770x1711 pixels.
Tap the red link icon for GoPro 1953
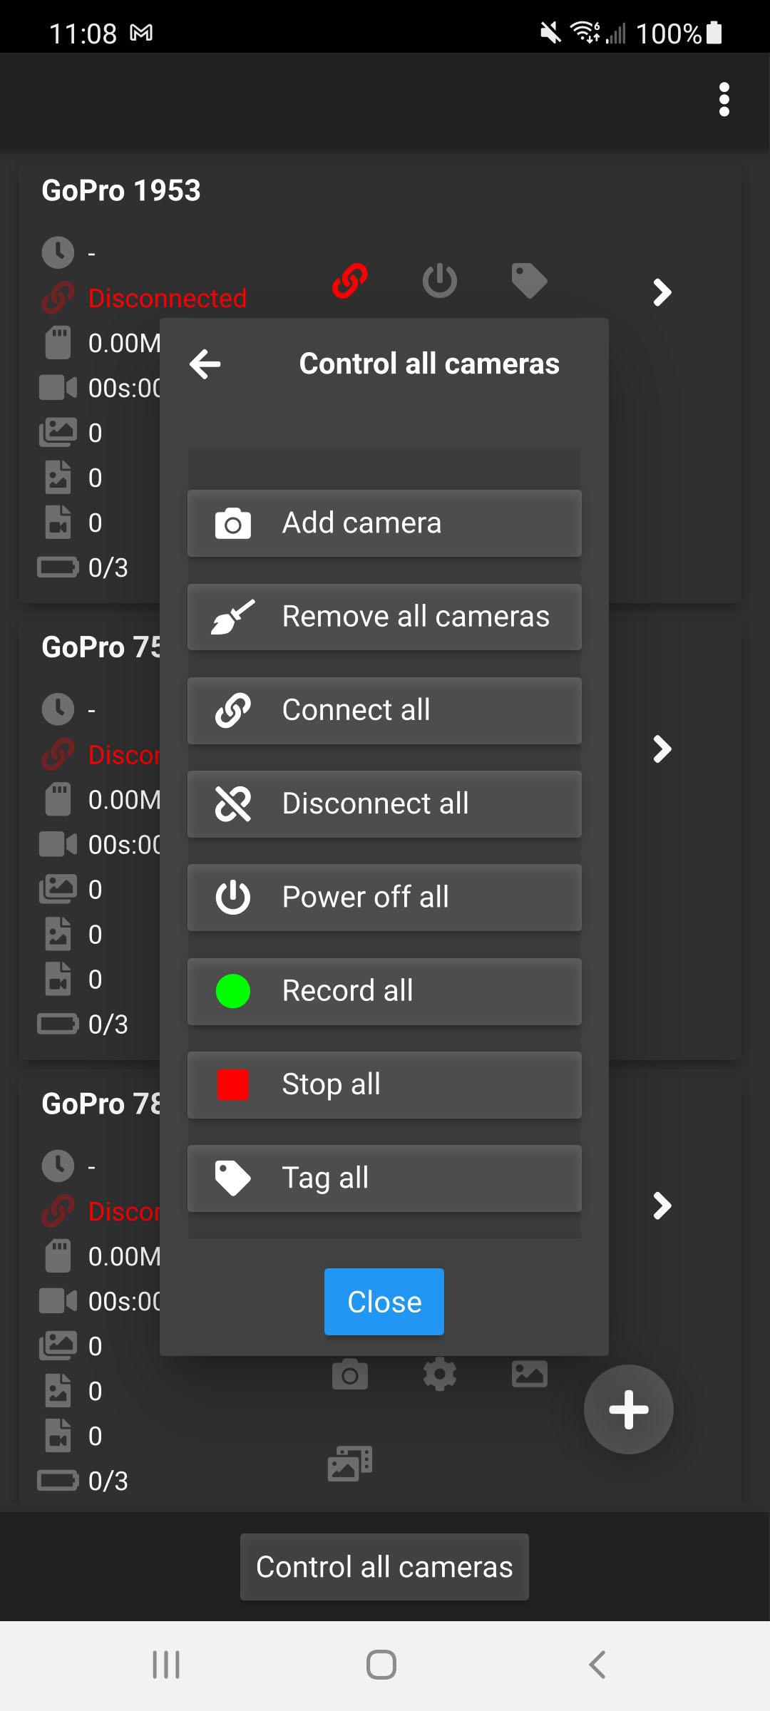coord(350,280)
